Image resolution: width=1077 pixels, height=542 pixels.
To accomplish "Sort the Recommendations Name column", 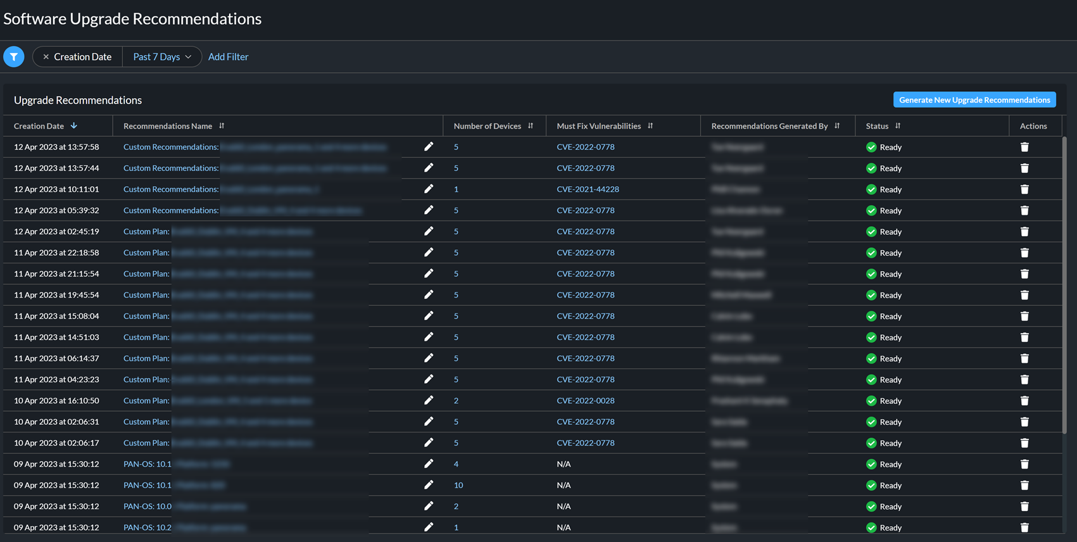I will (222, 126).
